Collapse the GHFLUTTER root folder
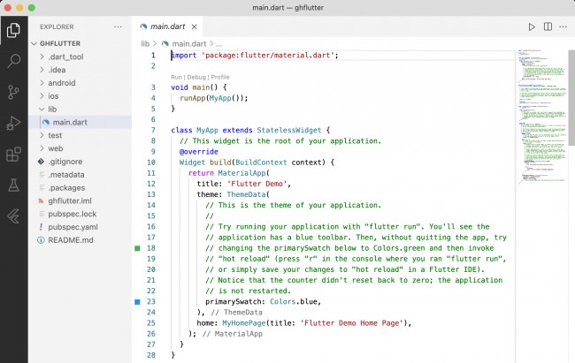The height and width of the screenshot is (363, 575). pos(60,42)
